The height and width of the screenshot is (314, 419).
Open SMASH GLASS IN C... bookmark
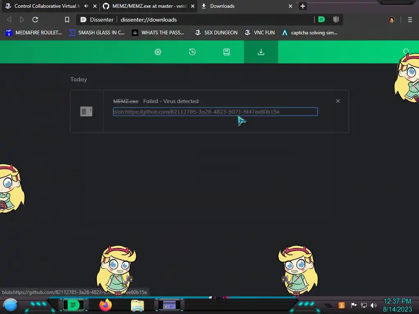click(x=97, y=33)
